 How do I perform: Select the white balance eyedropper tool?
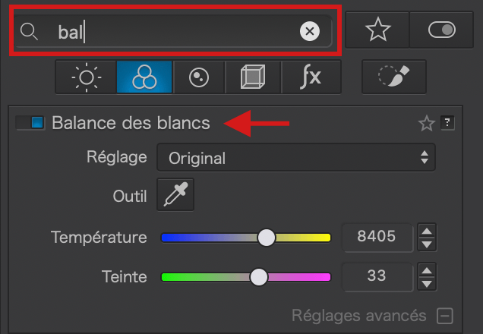[x=175, y=194]
